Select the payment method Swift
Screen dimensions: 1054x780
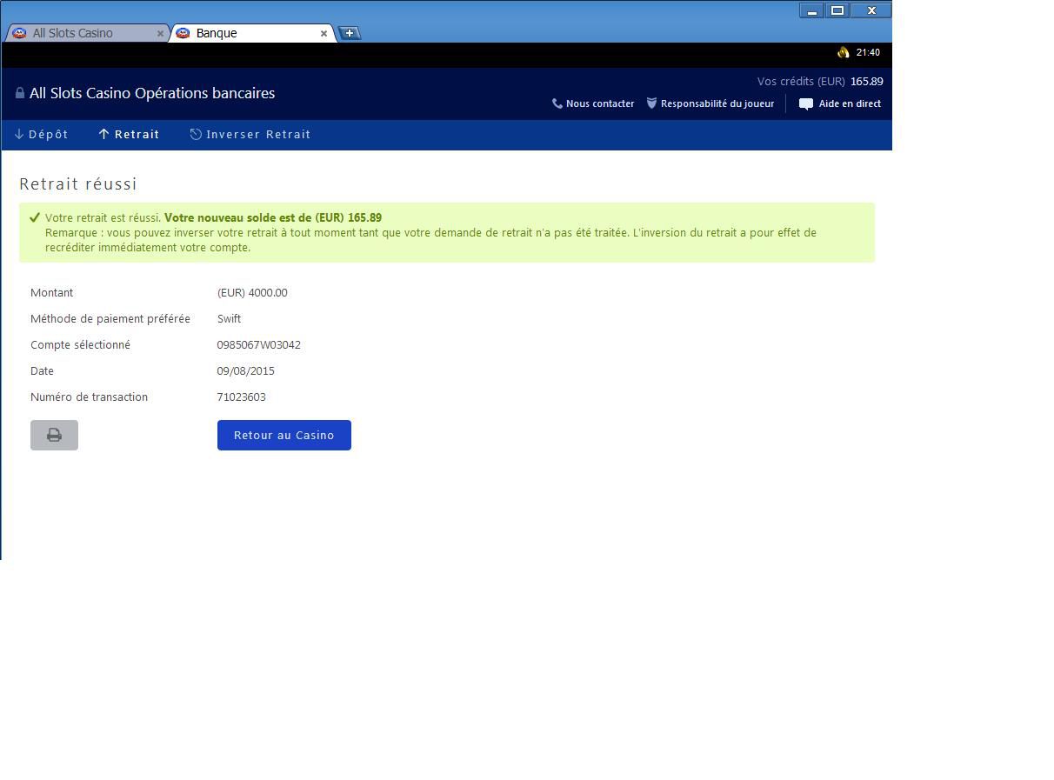pyautogui.click(x=229, y=318)
